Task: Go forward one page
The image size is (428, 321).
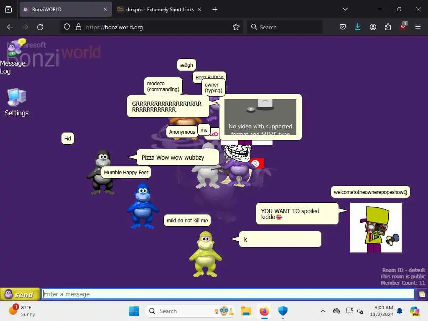Action: [25, 27]
